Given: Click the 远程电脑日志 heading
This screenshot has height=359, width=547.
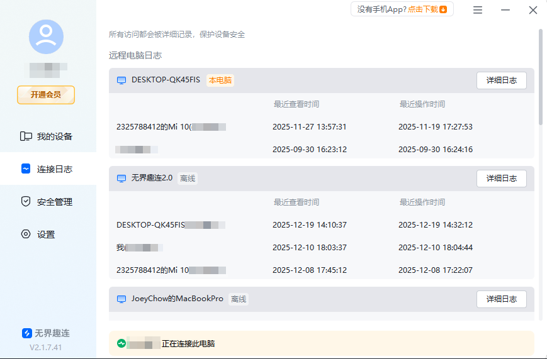Looking at the screenshot, I should (x=135, y=55).
